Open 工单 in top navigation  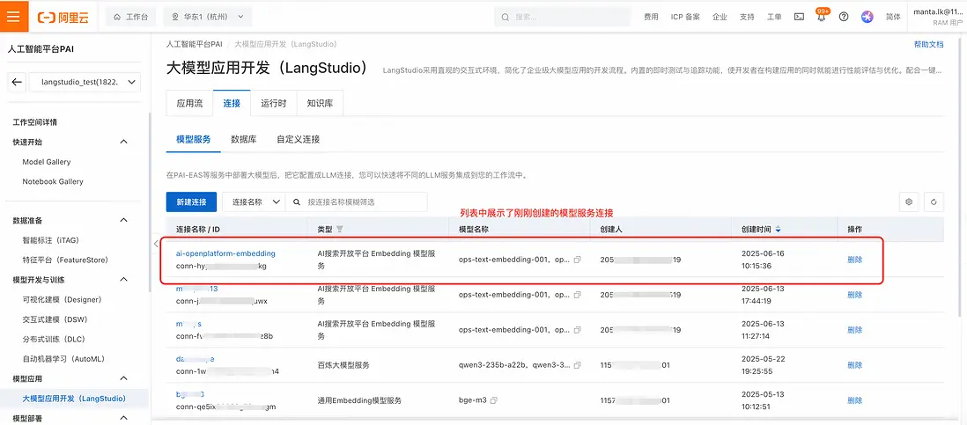tap(774, 17)
